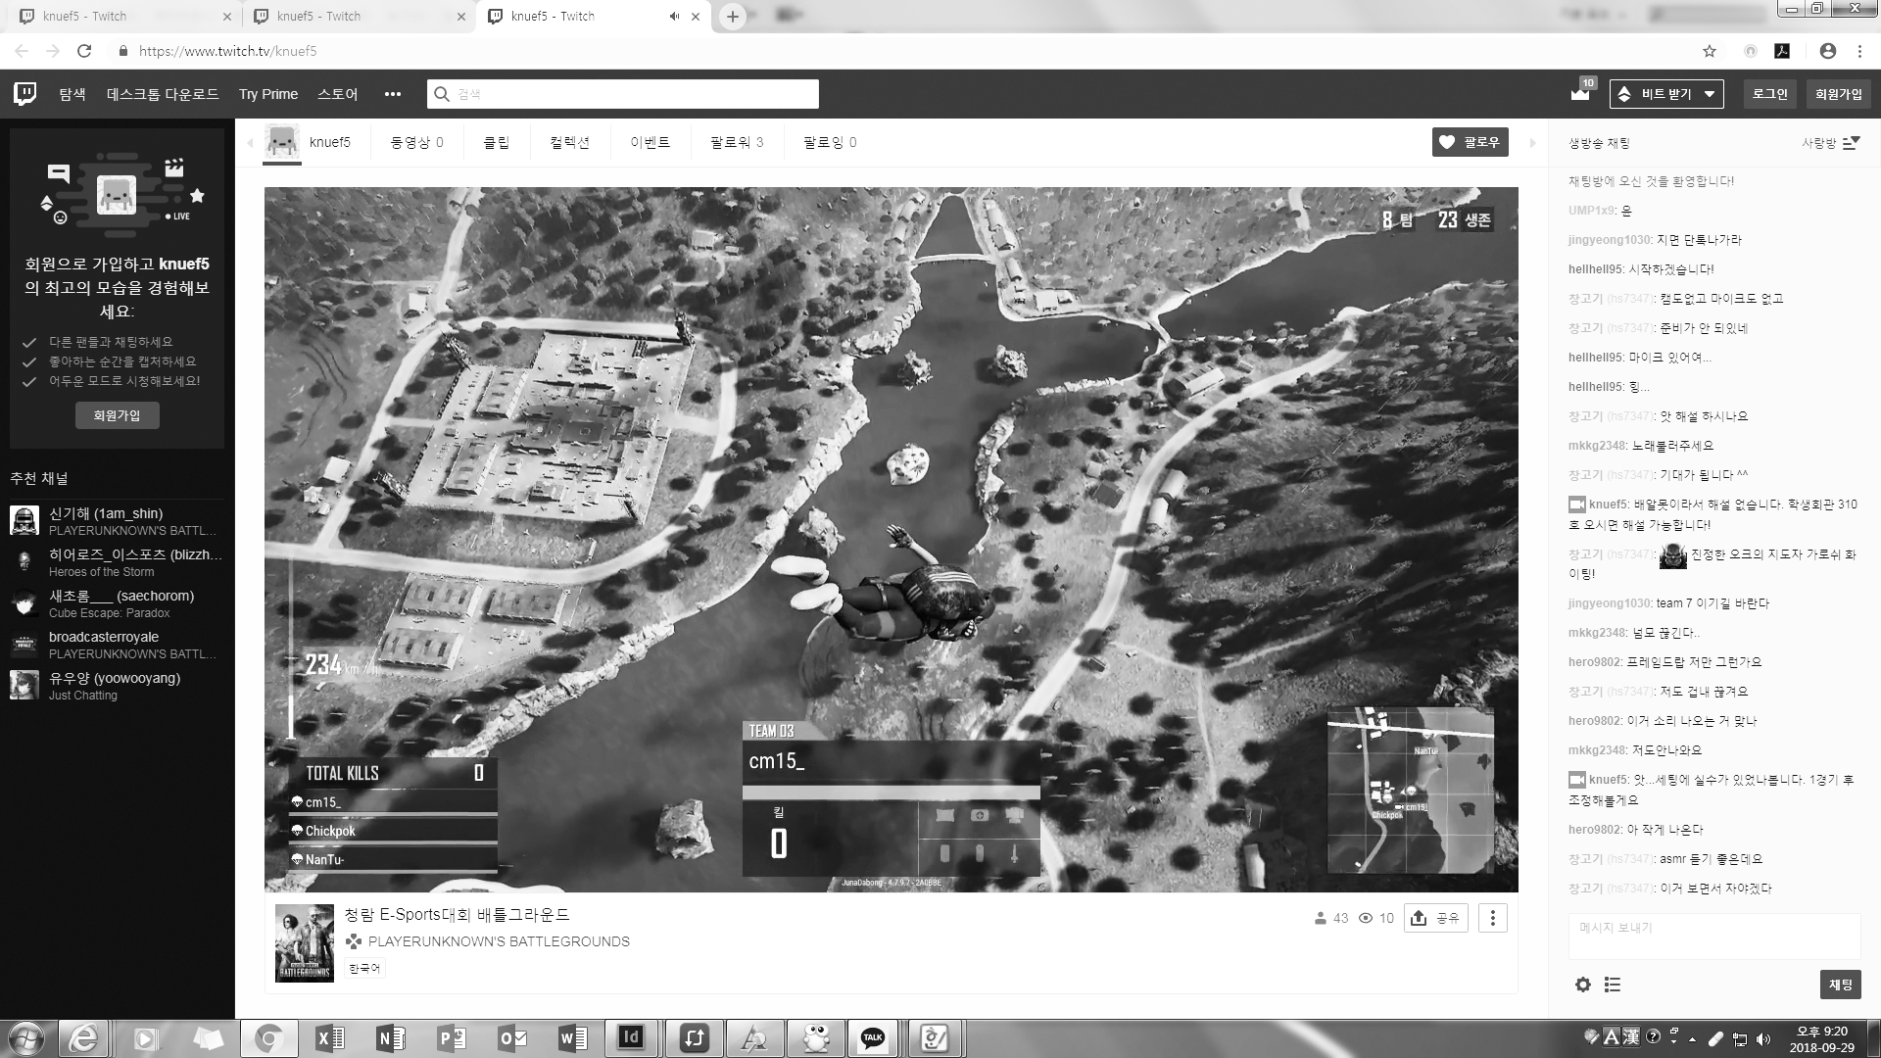The image size is (1881, 1058).
Task: Open chat settings gear icon
Action: [x=1583, y=985]
